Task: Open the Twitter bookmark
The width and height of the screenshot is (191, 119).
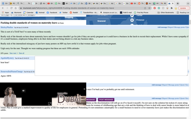Action: point(63,12)
